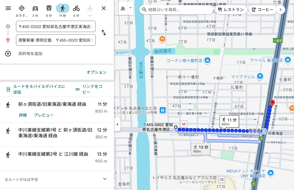
Task: Expand the 全ルートがほぼ平坦 elevation section
Action: pyautogui.click(x=57, y=179)
